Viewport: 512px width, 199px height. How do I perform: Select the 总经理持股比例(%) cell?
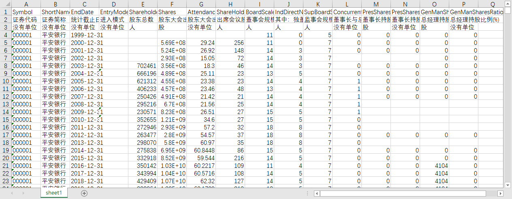pyautogui.click(x=463, y=20)
